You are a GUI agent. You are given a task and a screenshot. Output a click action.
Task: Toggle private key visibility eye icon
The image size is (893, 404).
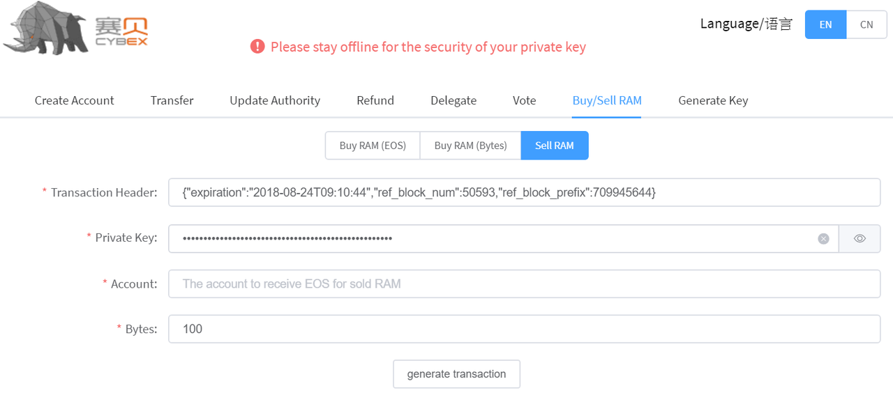coord(860,239)
